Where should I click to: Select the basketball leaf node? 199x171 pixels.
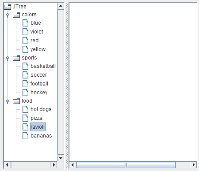coord(43,66)
